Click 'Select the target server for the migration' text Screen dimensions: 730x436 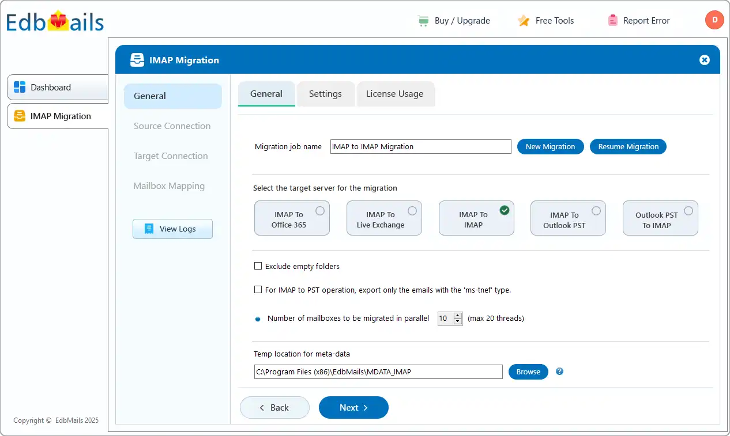click(x=325, y=188)
